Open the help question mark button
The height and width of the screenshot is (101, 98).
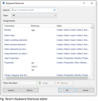[x=84, y=3]
